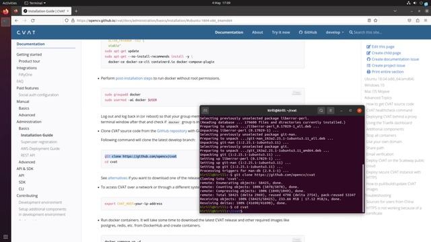Open Paid features in sidebar
431x242 pixels.
(28, 88)
